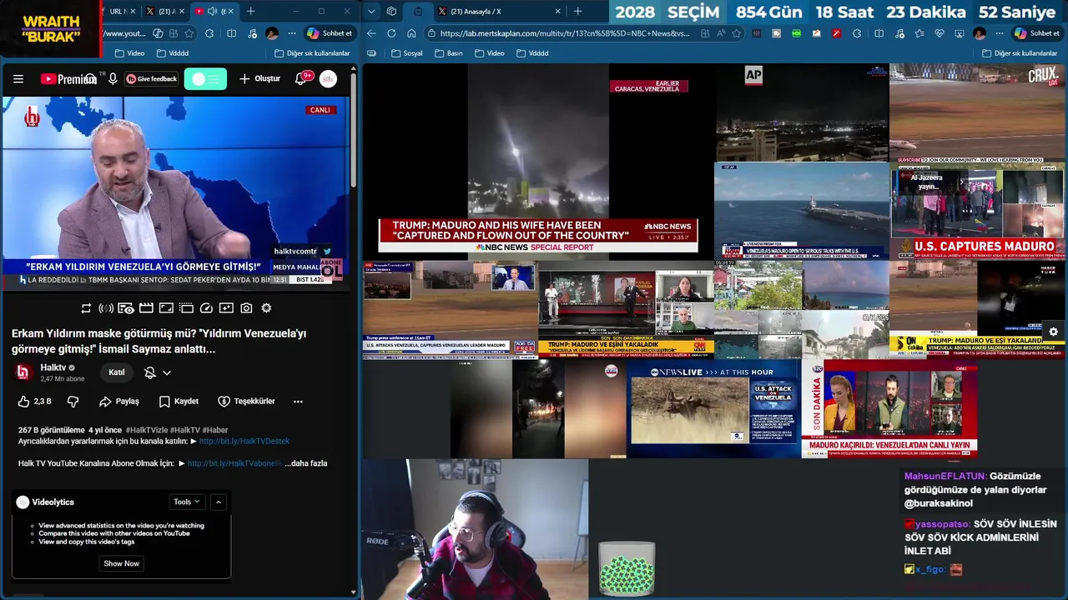The width and height of the screenshot is (1068, 600).
Task: Enable the loop icon under the video
Action: [x=86, y=308]
